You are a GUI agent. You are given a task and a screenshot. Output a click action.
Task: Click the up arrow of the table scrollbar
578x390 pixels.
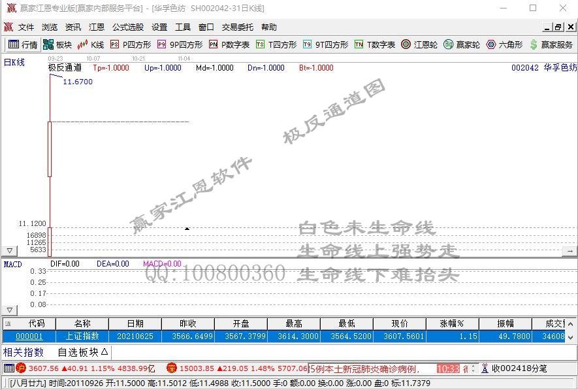[571, 324]
